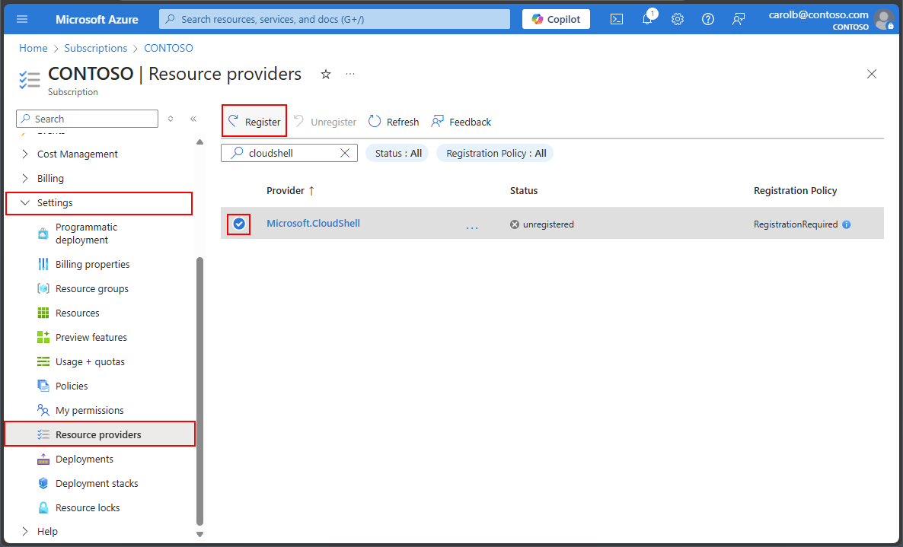Image resolution: width=903 pixels, height=547 pixels.
Task: Open the portal hamburger menu
Action: point(21,19)
